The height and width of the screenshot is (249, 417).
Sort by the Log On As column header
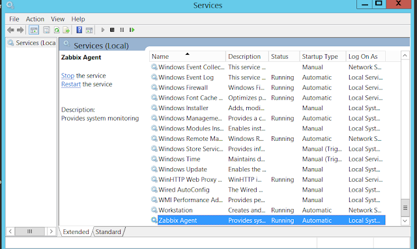pos(366,57)
